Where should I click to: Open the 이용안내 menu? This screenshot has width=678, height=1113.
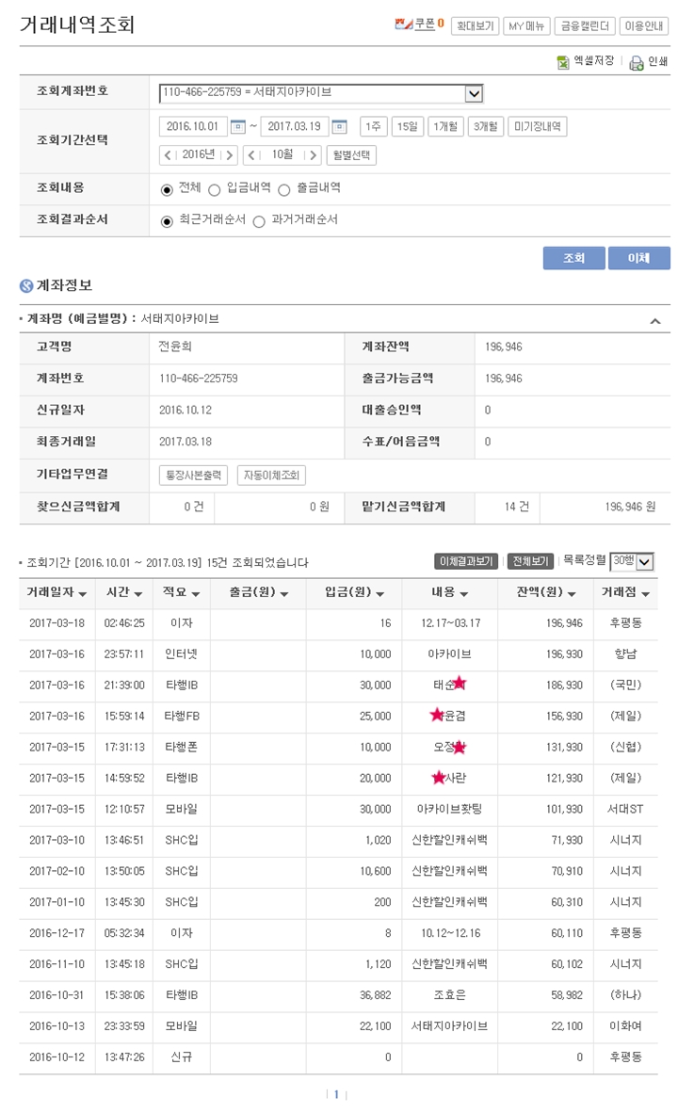(x=644, y=25)
